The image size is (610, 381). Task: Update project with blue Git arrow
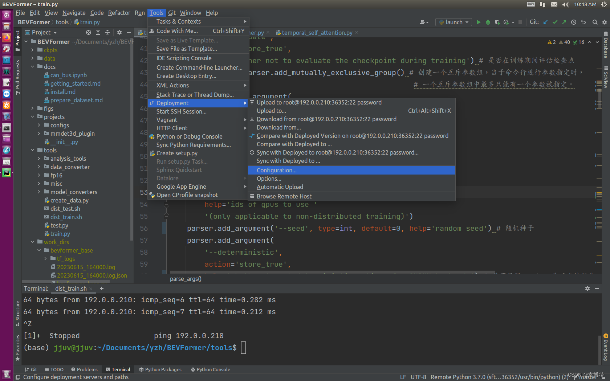tap(545, 22)
